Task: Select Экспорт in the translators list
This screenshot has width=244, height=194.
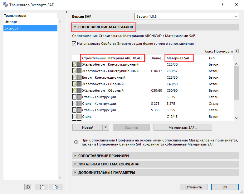Action: 30,28
